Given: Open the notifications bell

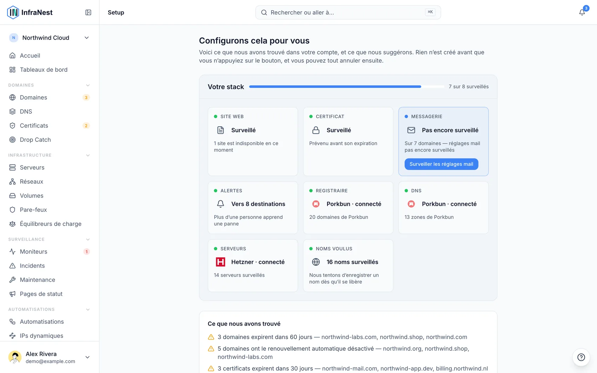Looking at the screenshot, I should tap(582, 12).
